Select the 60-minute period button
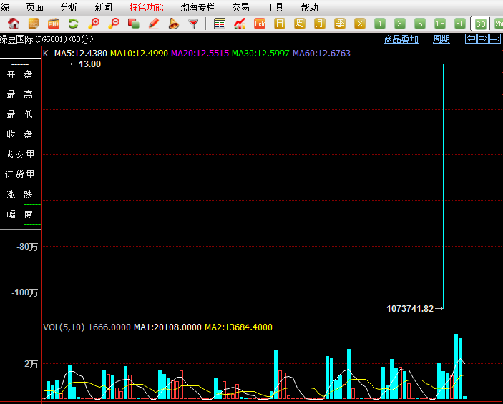Viewport: 503px width, 404px height. point(480,24)
